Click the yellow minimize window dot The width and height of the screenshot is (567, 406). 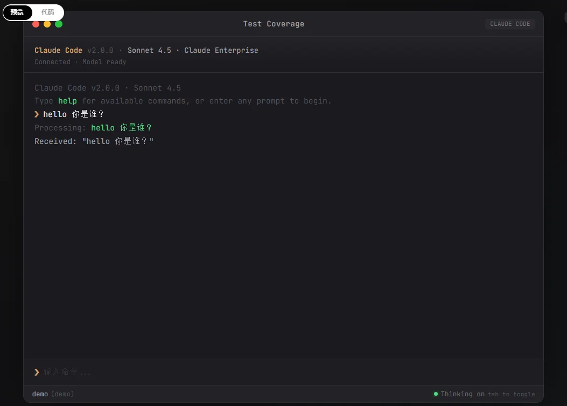pyautogui.click(x=47, y=24)
